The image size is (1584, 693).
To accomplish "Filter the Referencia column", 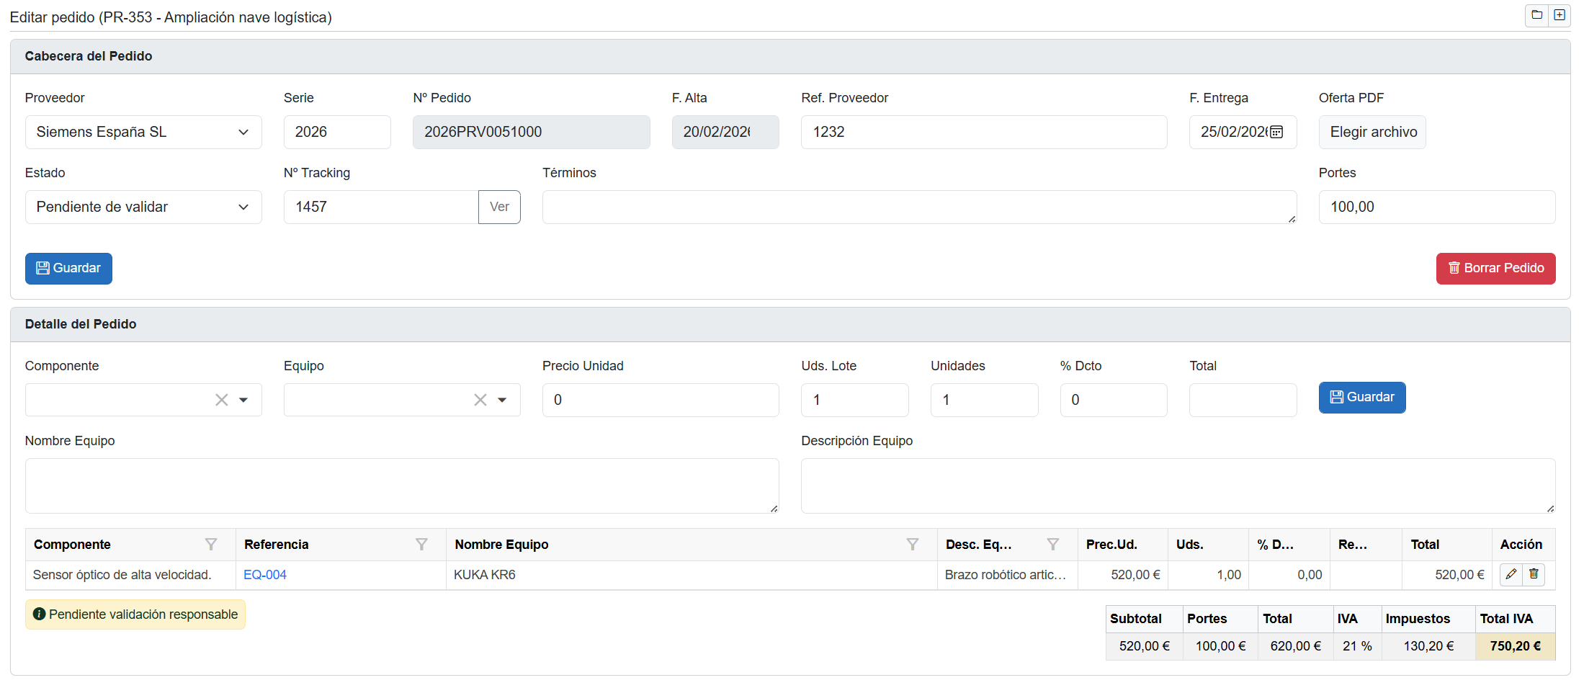I will (421, 545).
